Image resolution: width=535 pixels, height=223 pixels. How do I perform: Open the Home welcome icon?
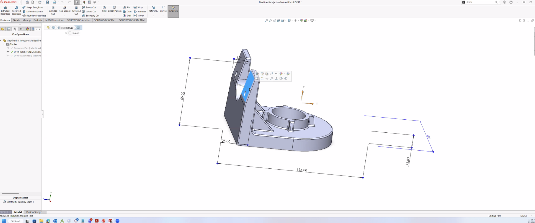(27, 2)
